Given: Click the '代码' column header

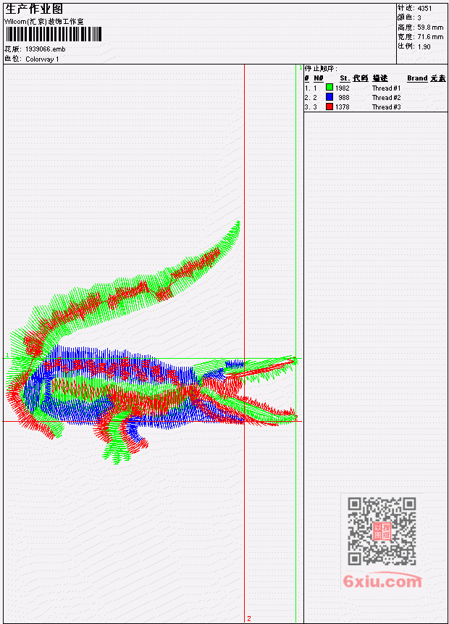Looking at the screenshot, I should [361, 78].
